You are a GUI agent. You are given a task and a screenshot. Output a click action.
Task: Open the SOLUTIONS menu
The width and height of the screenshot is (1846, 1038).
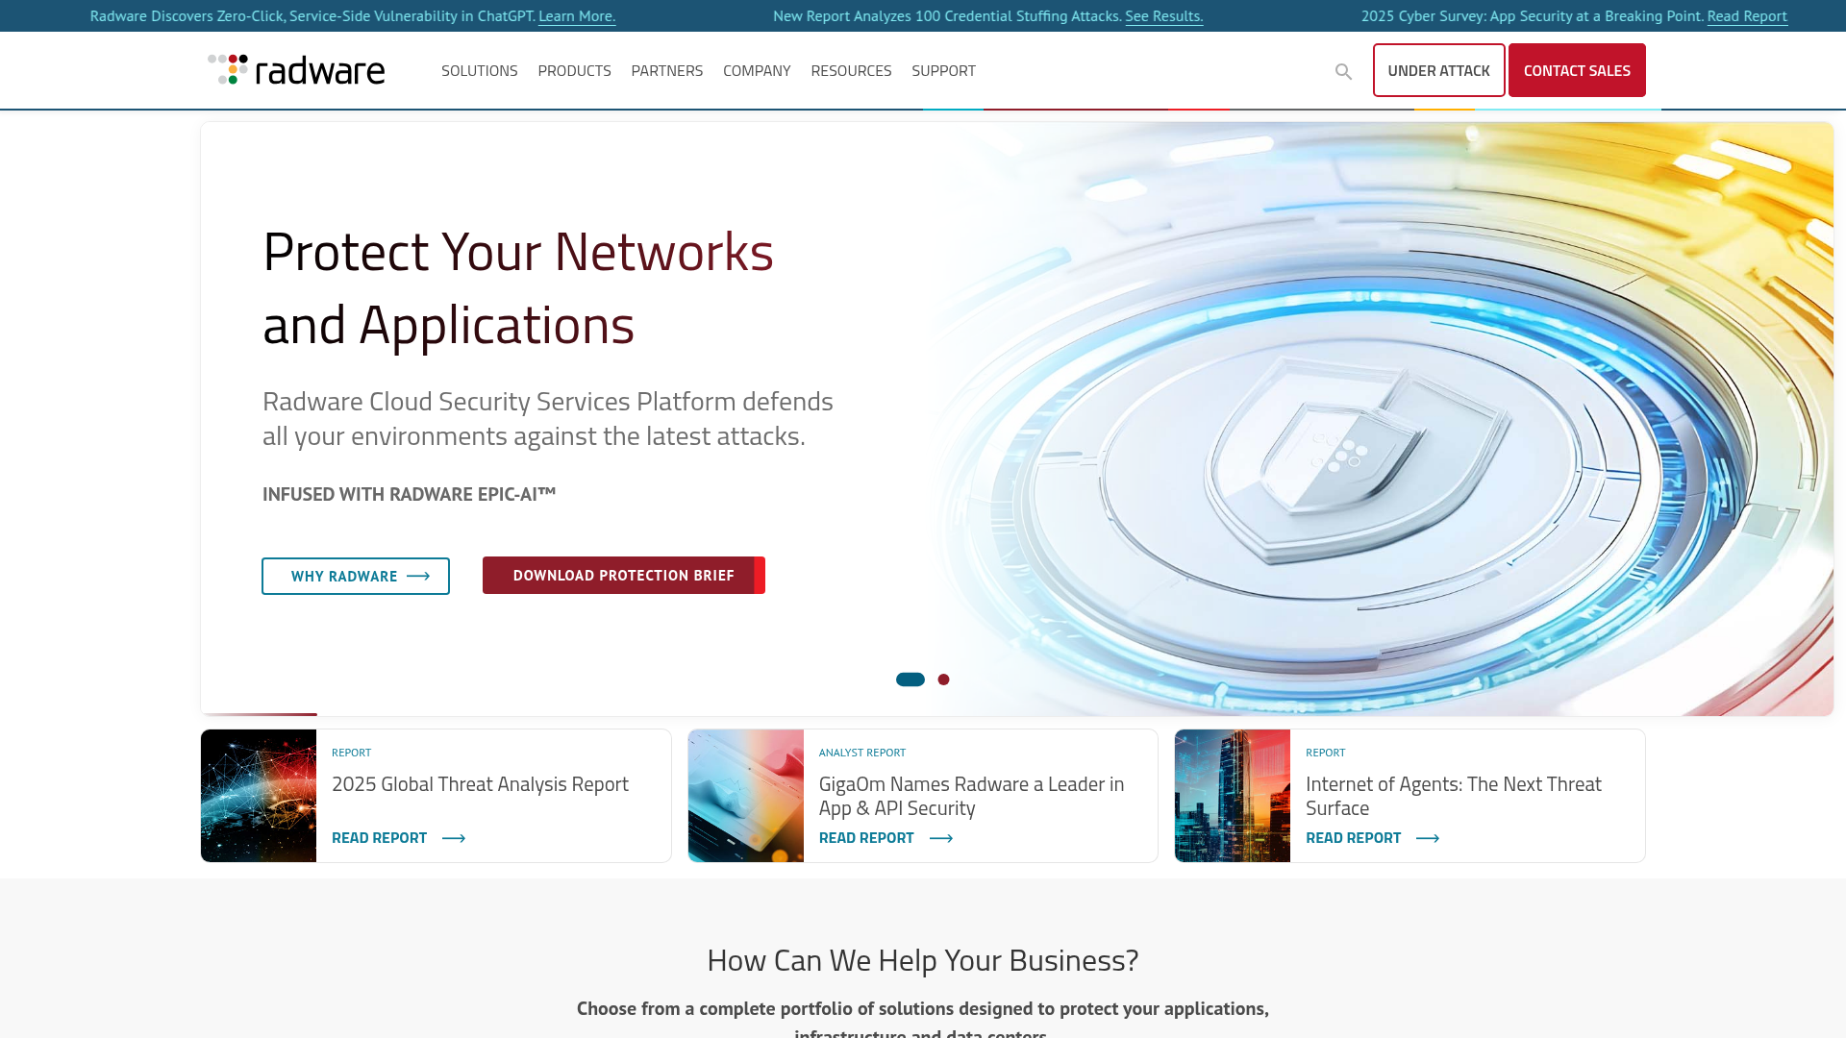click(x=479, y=70)
